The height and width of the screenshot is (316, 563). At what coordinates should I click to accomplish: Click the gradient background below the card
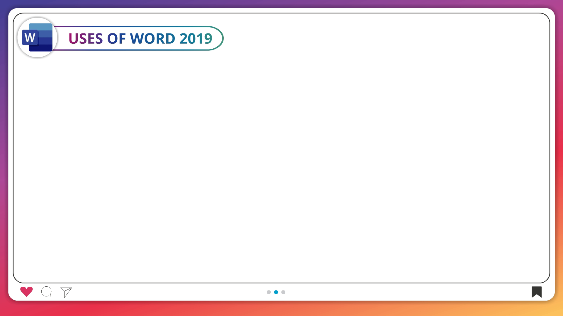point(281,308)
